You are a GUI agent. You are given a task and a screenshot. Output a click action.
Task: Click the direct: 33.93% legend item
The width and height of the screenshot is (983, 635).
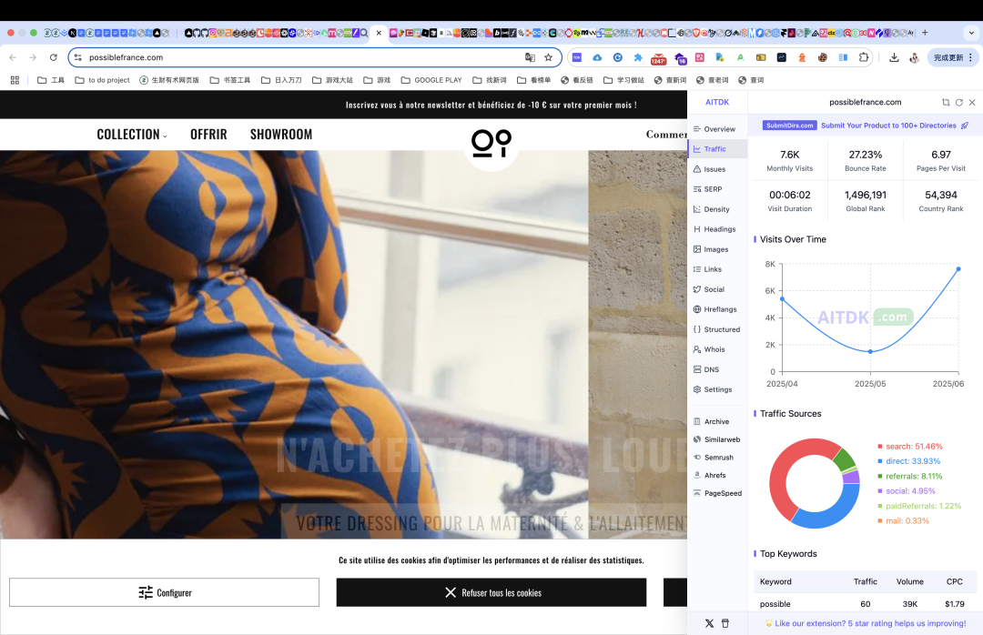click(x=909, y=461)
